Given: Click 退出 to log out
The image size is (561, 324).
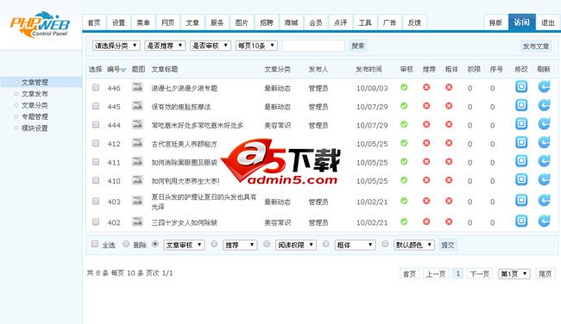Looking at the screenshot, I should (547, 23).
